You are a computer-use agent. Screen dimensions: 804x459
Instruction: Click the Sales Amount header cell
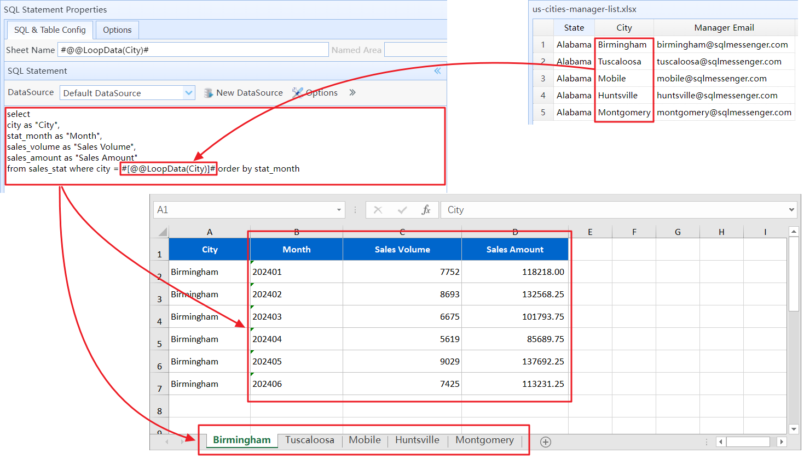click(515, 249)
